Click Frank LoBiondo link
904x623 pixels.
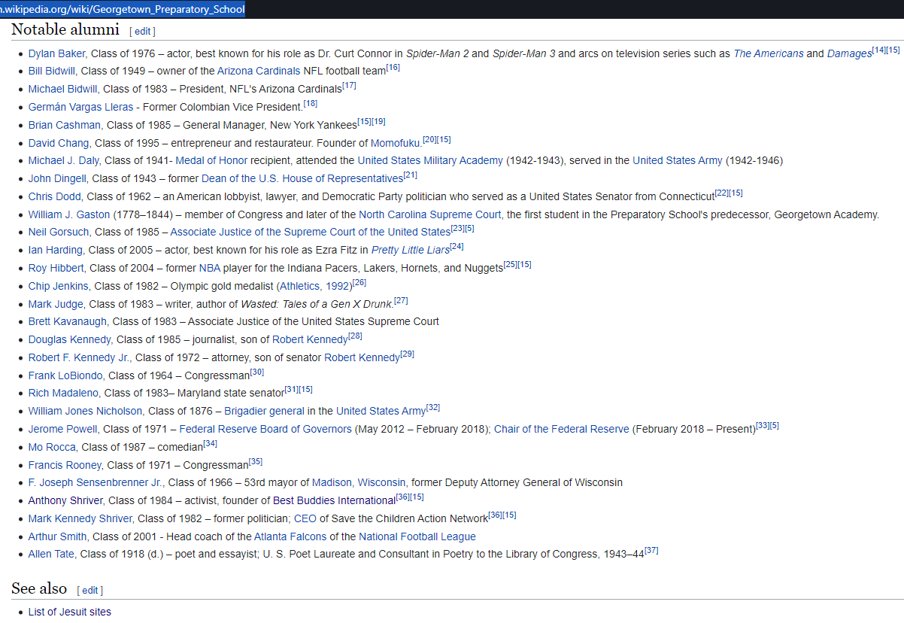coord(65,375)
